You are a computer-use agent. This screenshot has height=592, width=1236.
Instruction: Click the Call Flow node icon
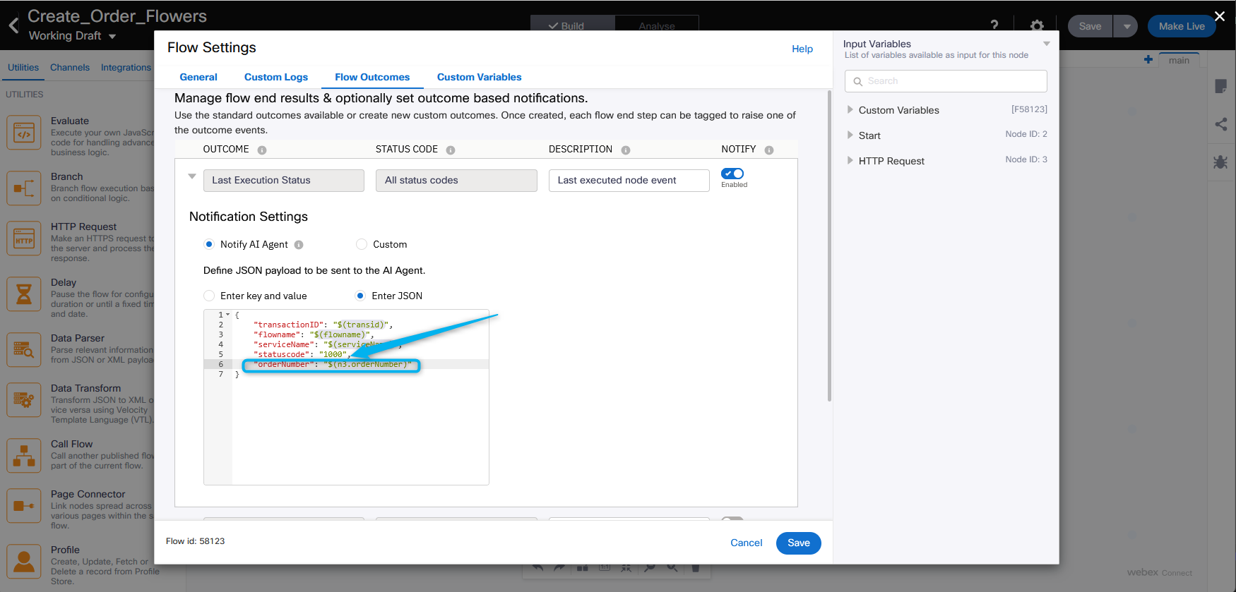click(x=24, y=456)
